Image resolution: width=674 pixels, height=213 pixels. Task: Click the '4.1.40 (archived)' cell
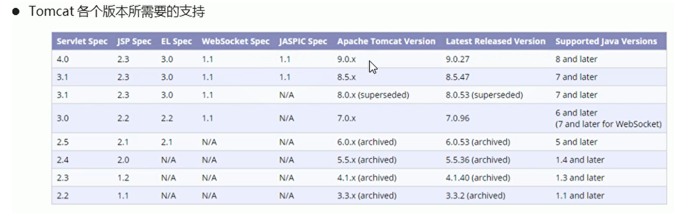coord(478,178)
